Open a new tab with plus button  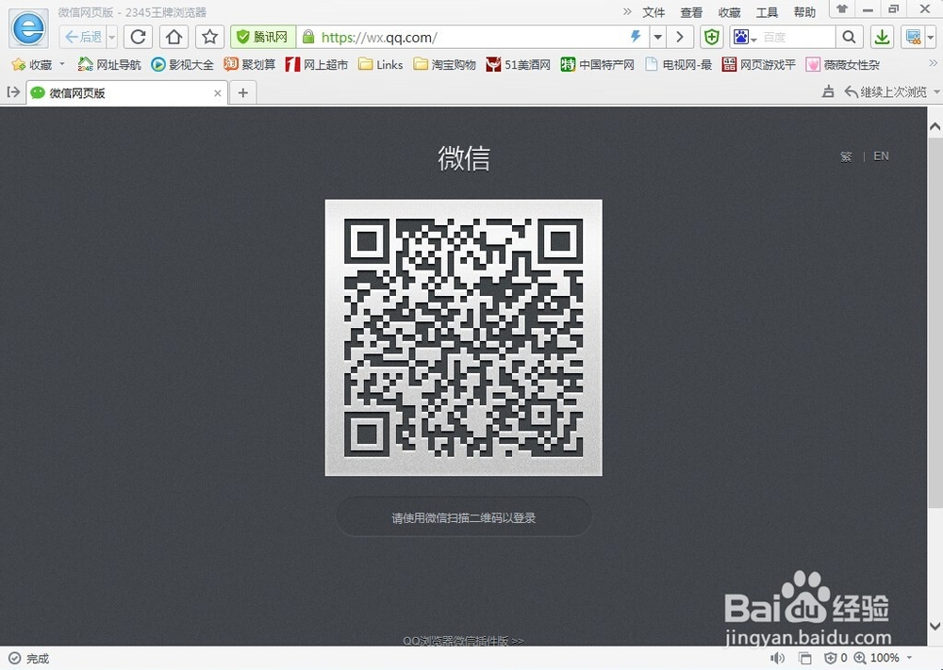coord(242,92)
